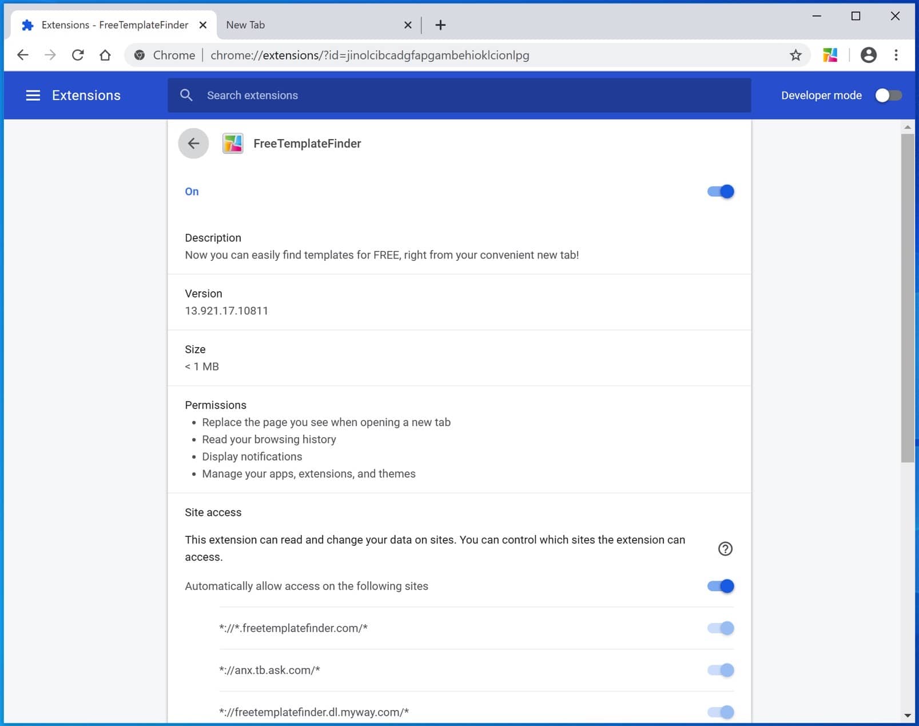Toggle access for anx.tb.ask.com
Screen dimensions: 919x726
[x=721, y=670]
